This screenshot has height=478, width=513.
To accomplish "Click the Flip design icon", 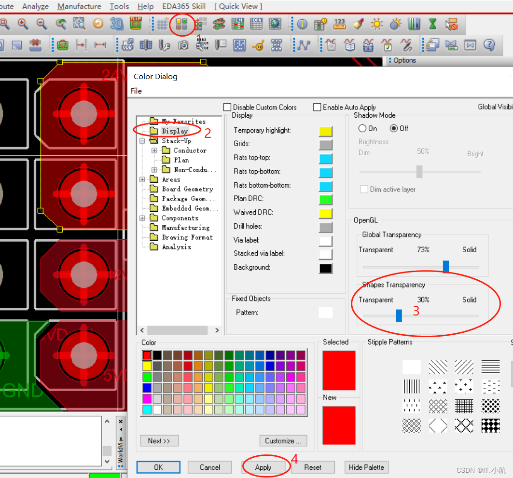I will pyautogui.click(x=136, y=23).
